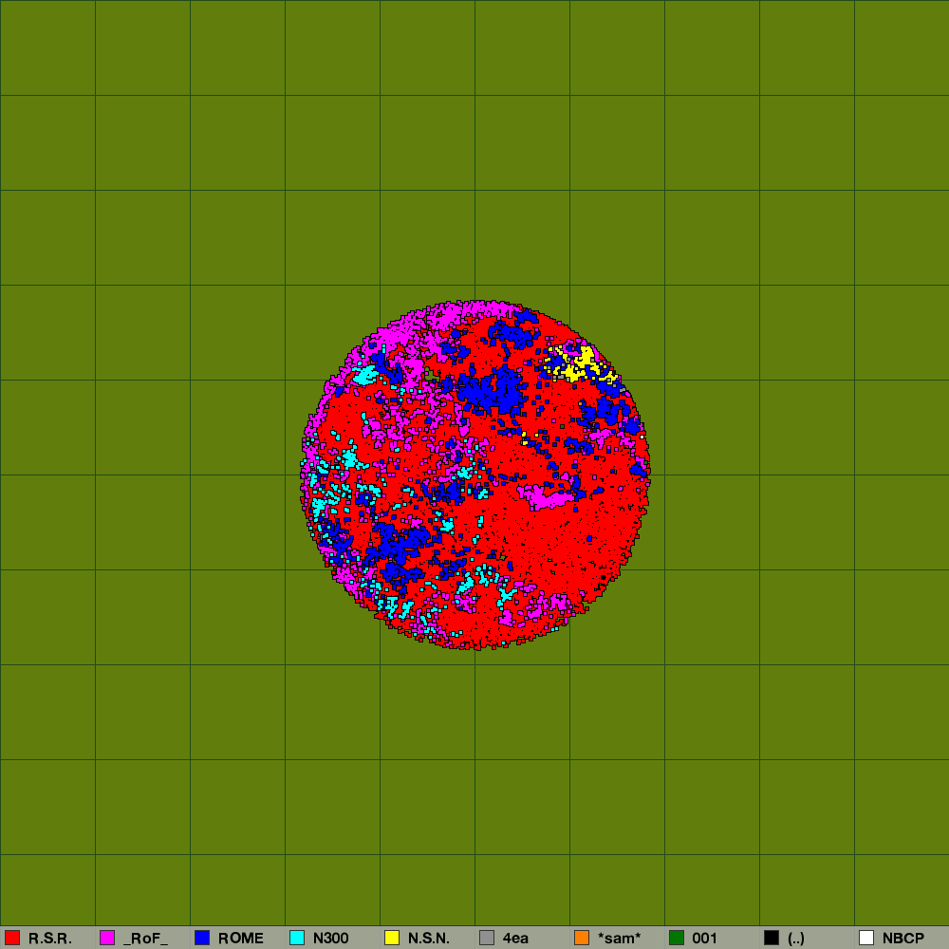Click the white NBCP legend swatch
The height and width of the screenshot is (949, 949).
[866, 938]
